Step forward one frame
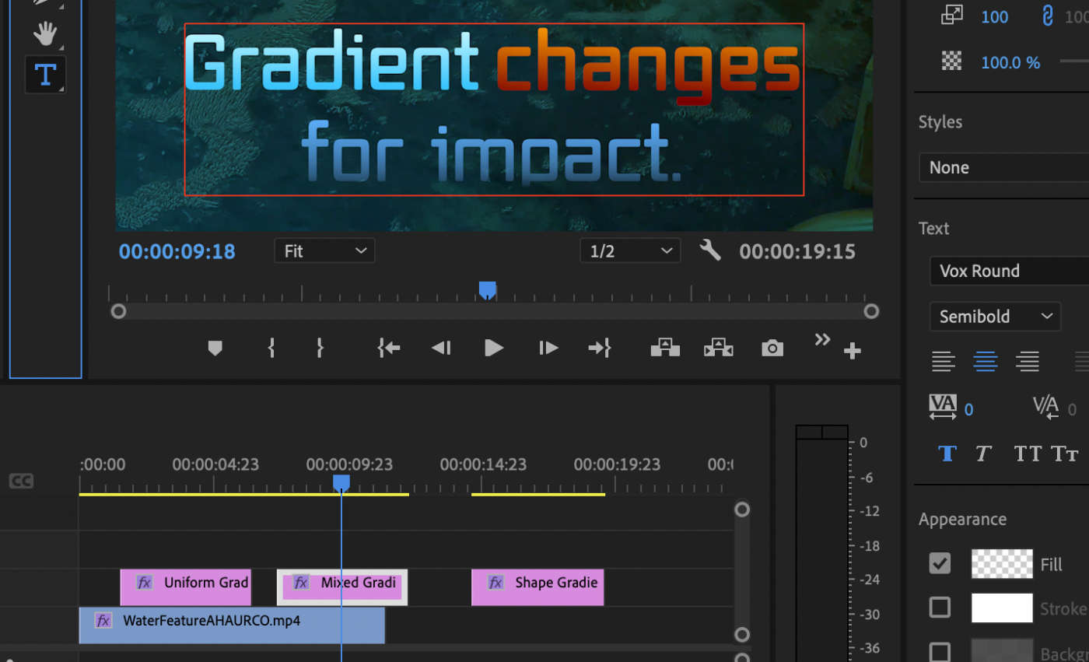 pyautogui.click(x=548, y=349)
